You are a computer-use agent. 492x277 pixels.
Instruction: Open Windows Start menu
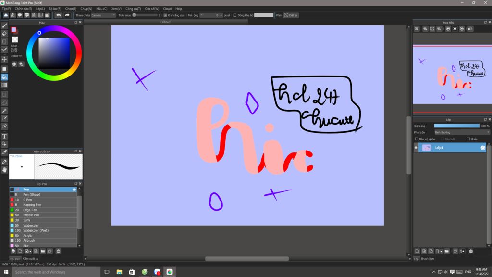pos(6,272)
